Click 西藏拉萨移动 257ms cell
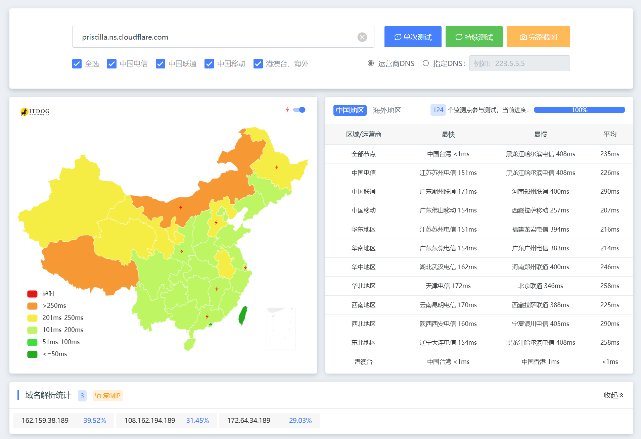 click(541, 210)
